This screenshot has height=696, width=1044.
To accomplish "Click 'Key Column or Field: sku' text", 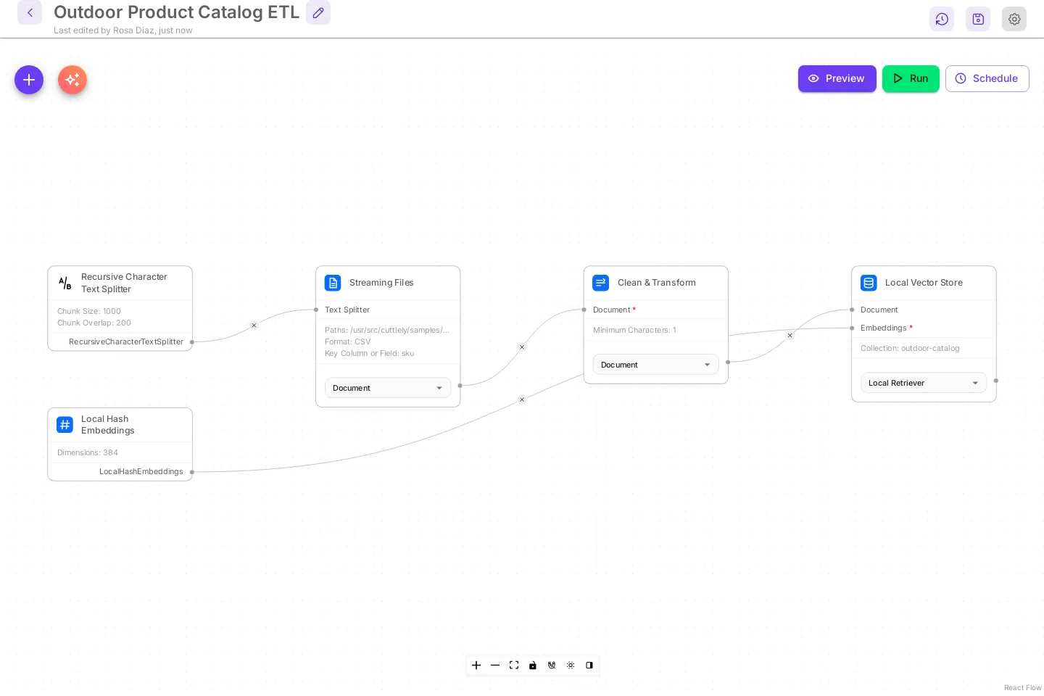I will [370, 353].
